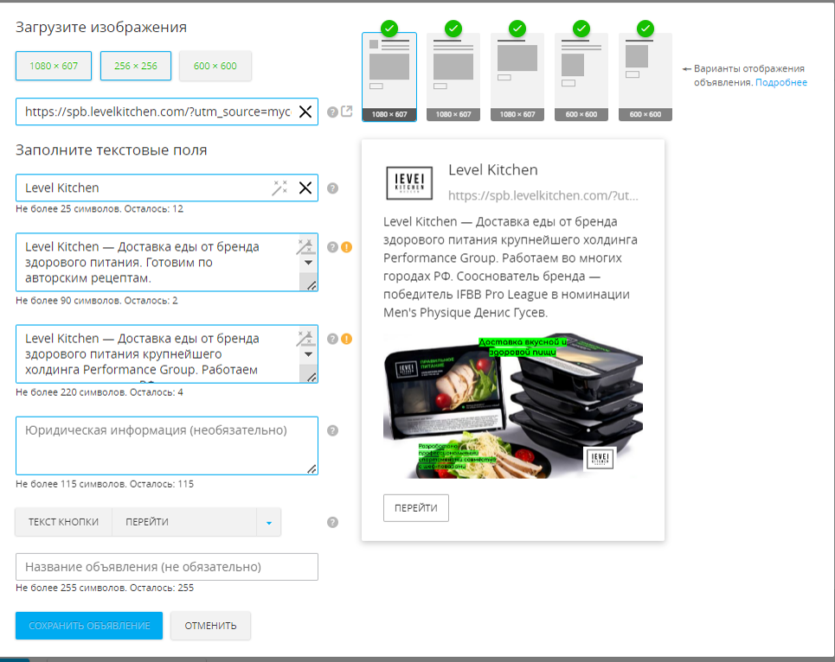Open the Подробнее link

[x=781, y=82]
